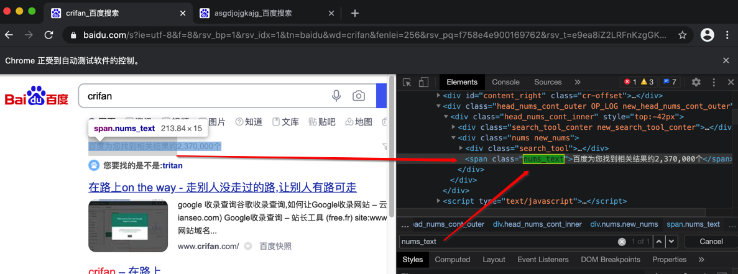This screenshot has width=738, height=274.
Task: Expand the text/javascript script node
Action: point(439,201)
